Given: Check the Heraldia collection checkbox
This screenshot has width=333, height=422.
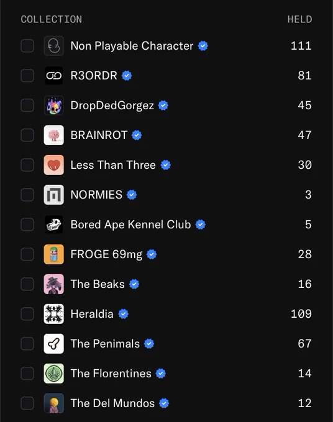Looking at the screenshot, I should tap(27, 314).
